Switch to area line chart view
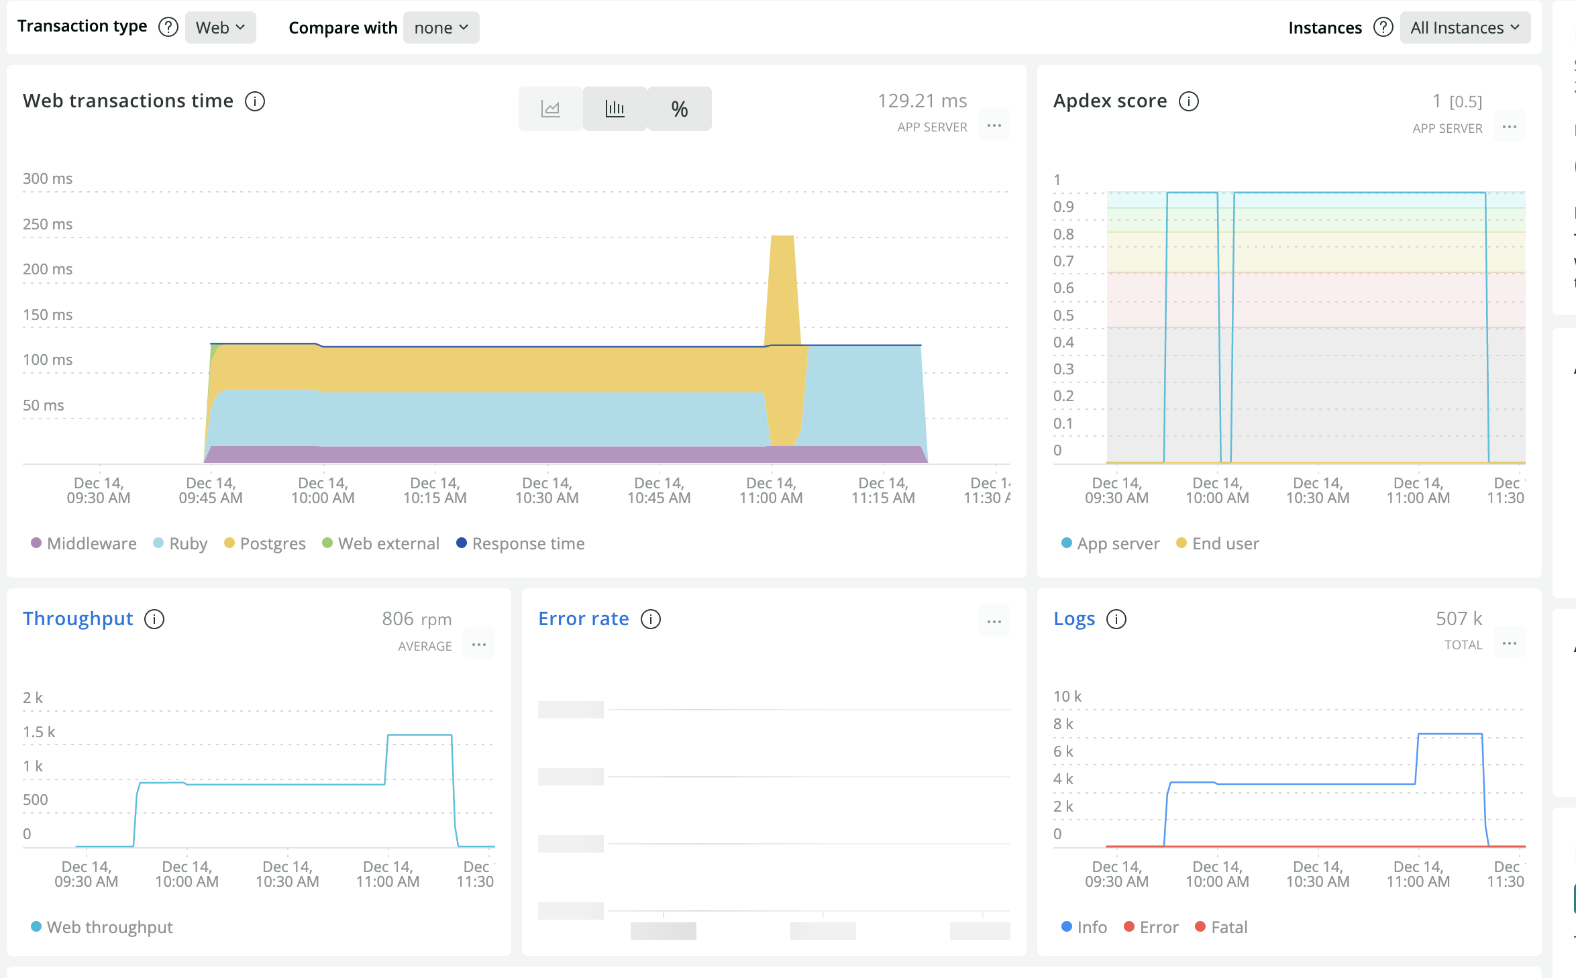 [x=550, y=109]
